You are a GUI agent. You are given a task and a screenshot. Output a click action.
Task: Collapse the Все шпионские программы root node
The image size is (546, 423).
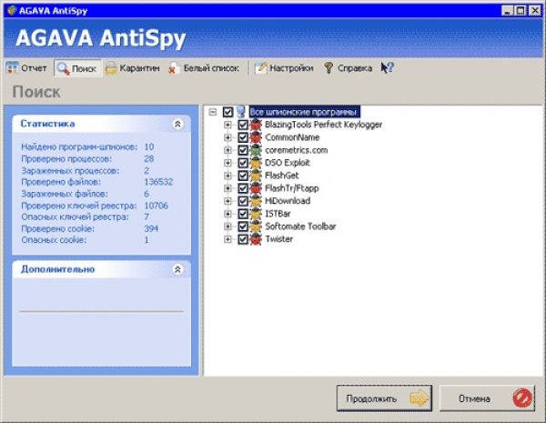click(x=212, y=112)
